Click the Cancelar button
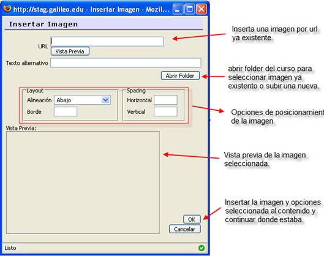The height and width of the screenshot is (256, 324). (x=184, y=229)
